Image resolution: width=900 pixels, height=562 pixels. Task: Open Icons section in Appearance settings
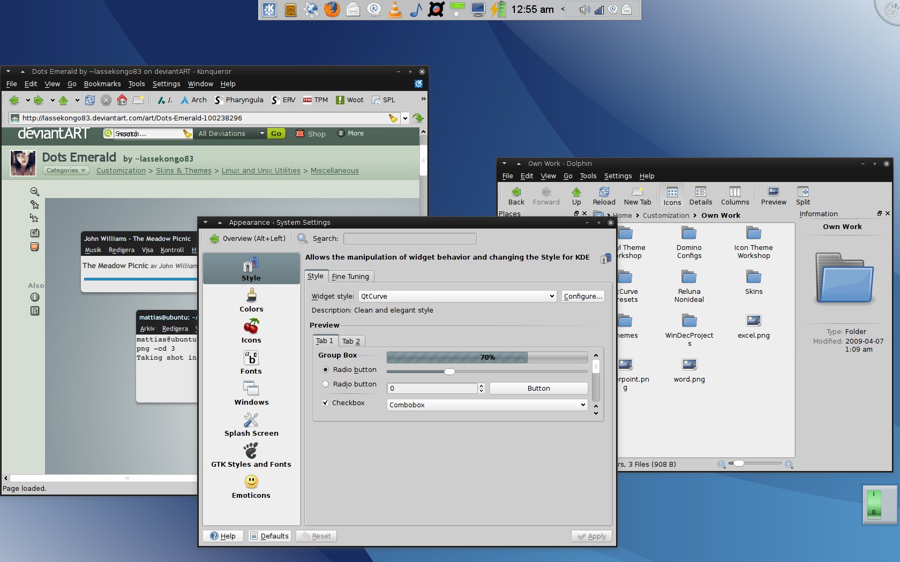251,331
